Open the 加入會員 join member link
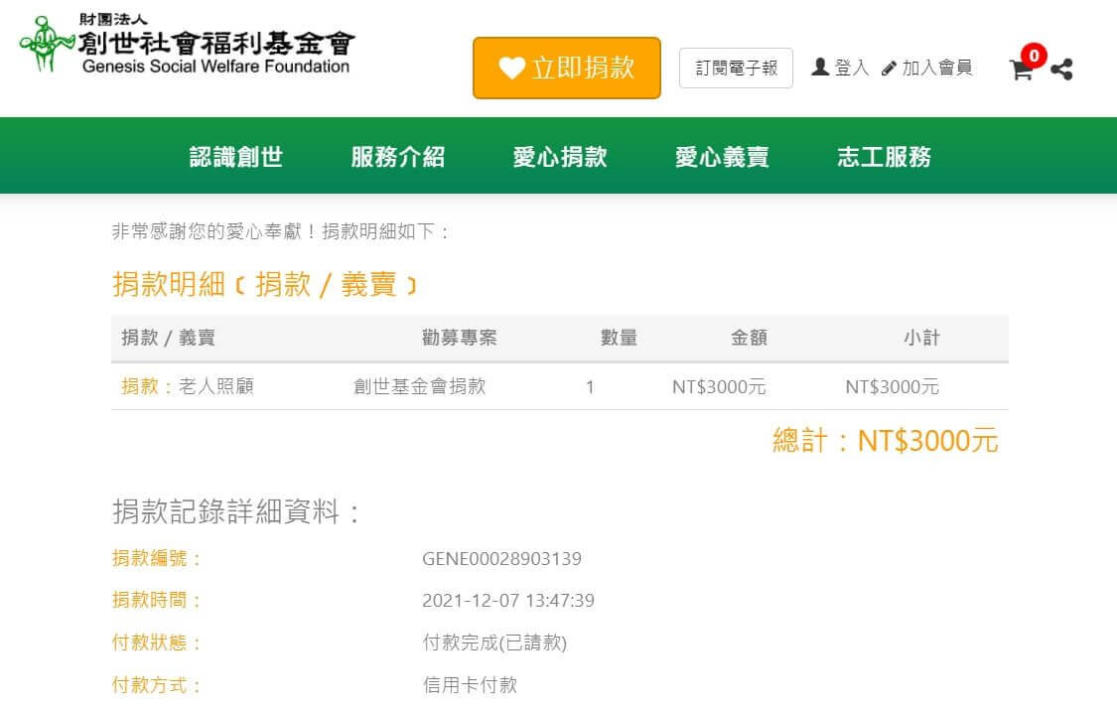 (x=936, y=68)
